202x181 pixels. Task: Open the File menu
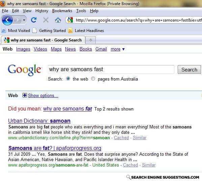(5, 11)
